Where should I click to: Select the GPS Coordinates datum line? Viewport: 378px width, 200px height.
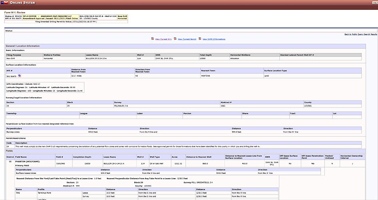pos(23,84)
